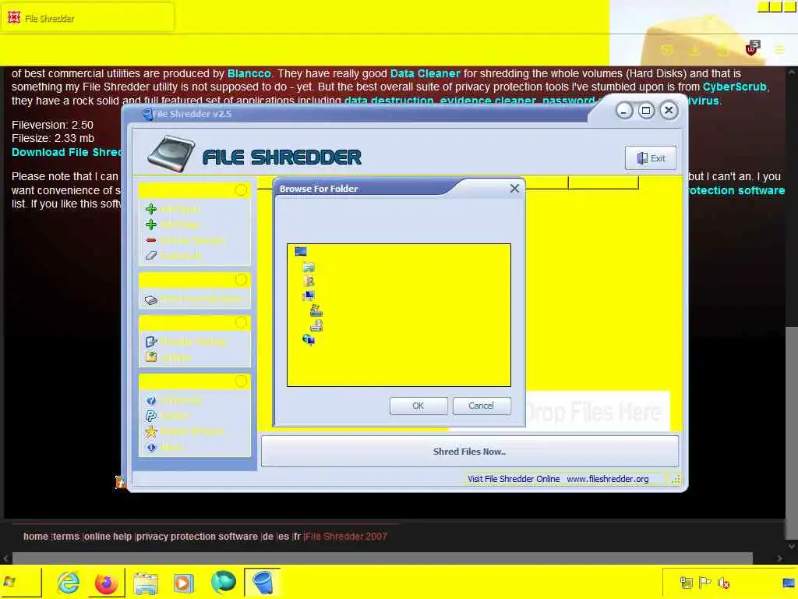The width and height of the screenshot is (798, 599).
Task: Click the Download File Shredder link
Action: point(67,152)
